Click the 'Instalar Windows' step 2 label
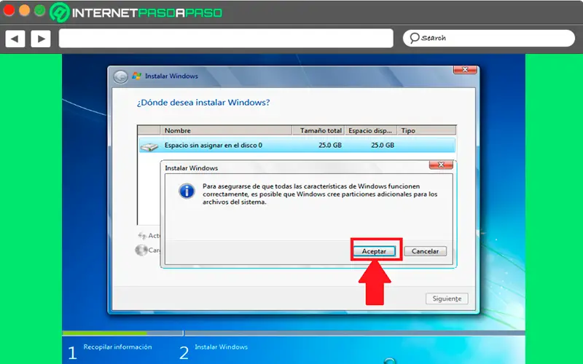583x364 pixels. point(222,347)
